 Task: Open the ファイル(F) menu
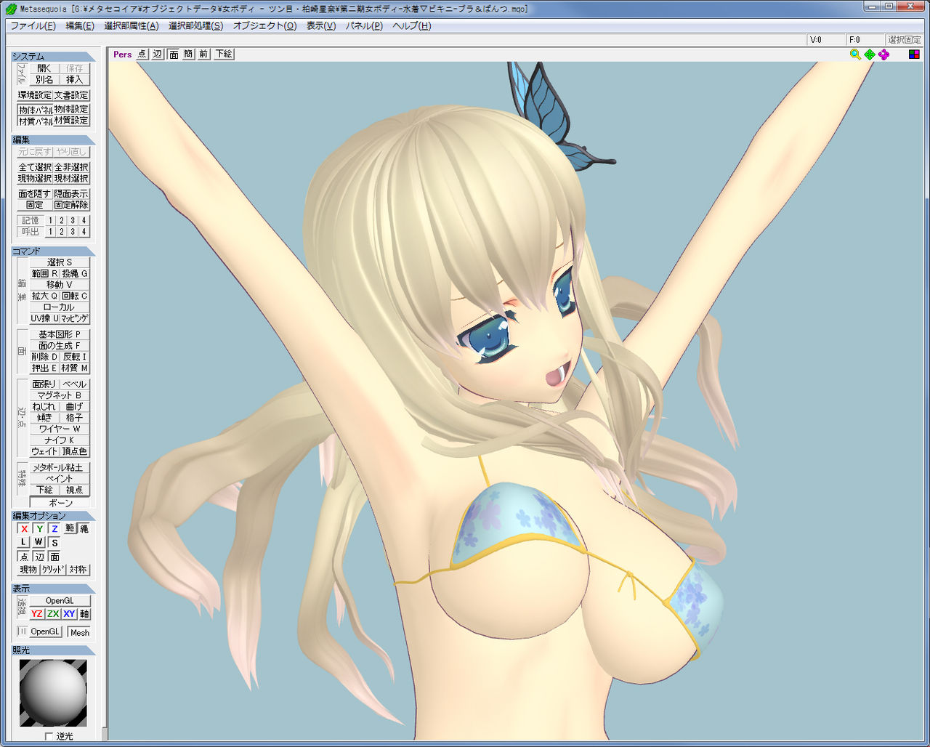(x=33, y=25)
